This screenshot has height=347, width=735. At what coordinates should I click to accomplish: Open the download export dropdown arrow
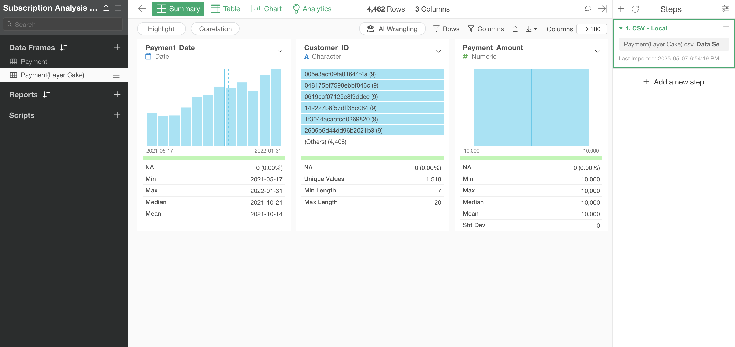(x=535, y=29)
